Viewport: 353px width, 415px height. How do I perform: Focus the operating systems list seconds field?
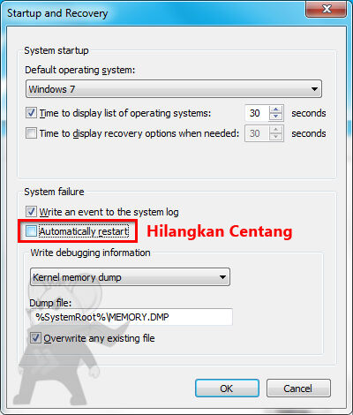click(x=257, y=113)
